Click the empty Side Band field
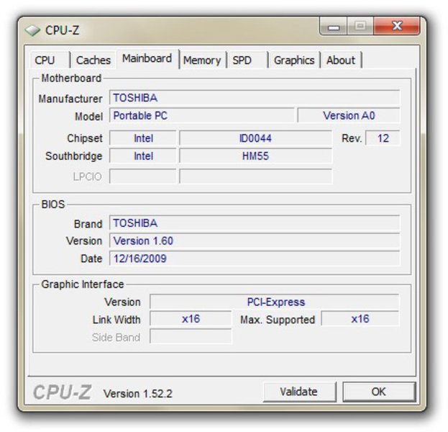 [191, 336]
